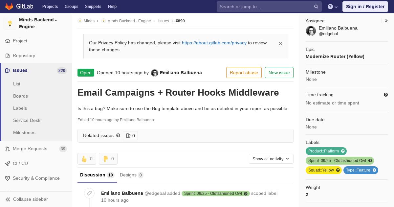Click Sign in / Register button
This screenshot has width=394, height=207.
pos(365,7)
